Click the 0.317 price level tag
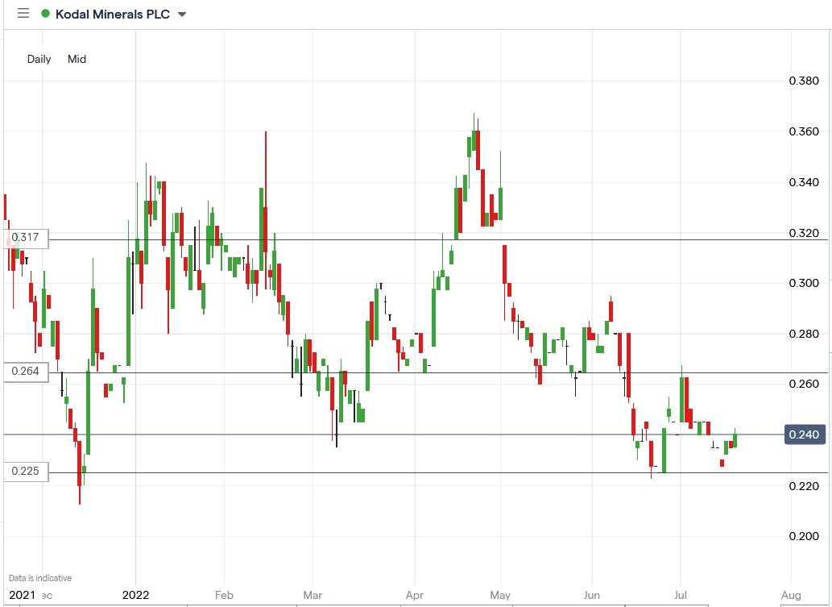 [26, 238]
